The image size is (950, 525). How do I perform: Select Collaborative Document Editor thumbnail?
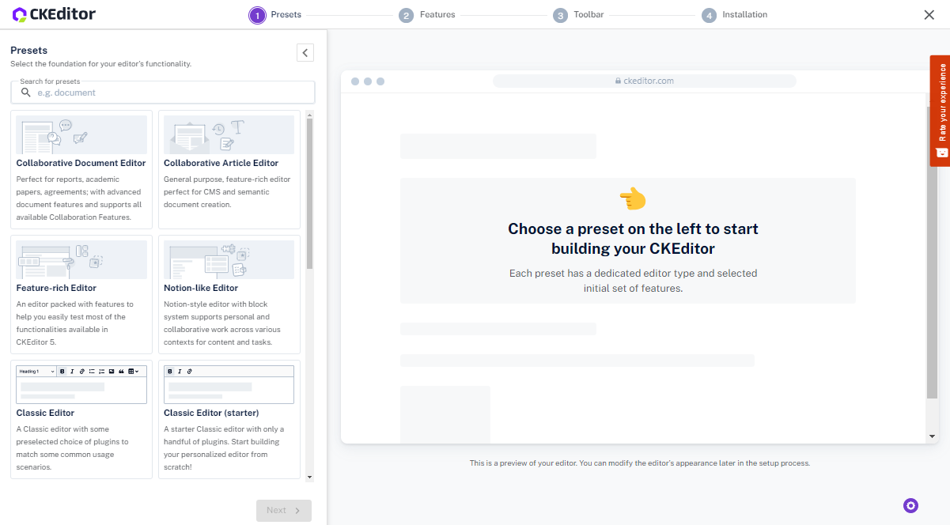tap(81, 134)
